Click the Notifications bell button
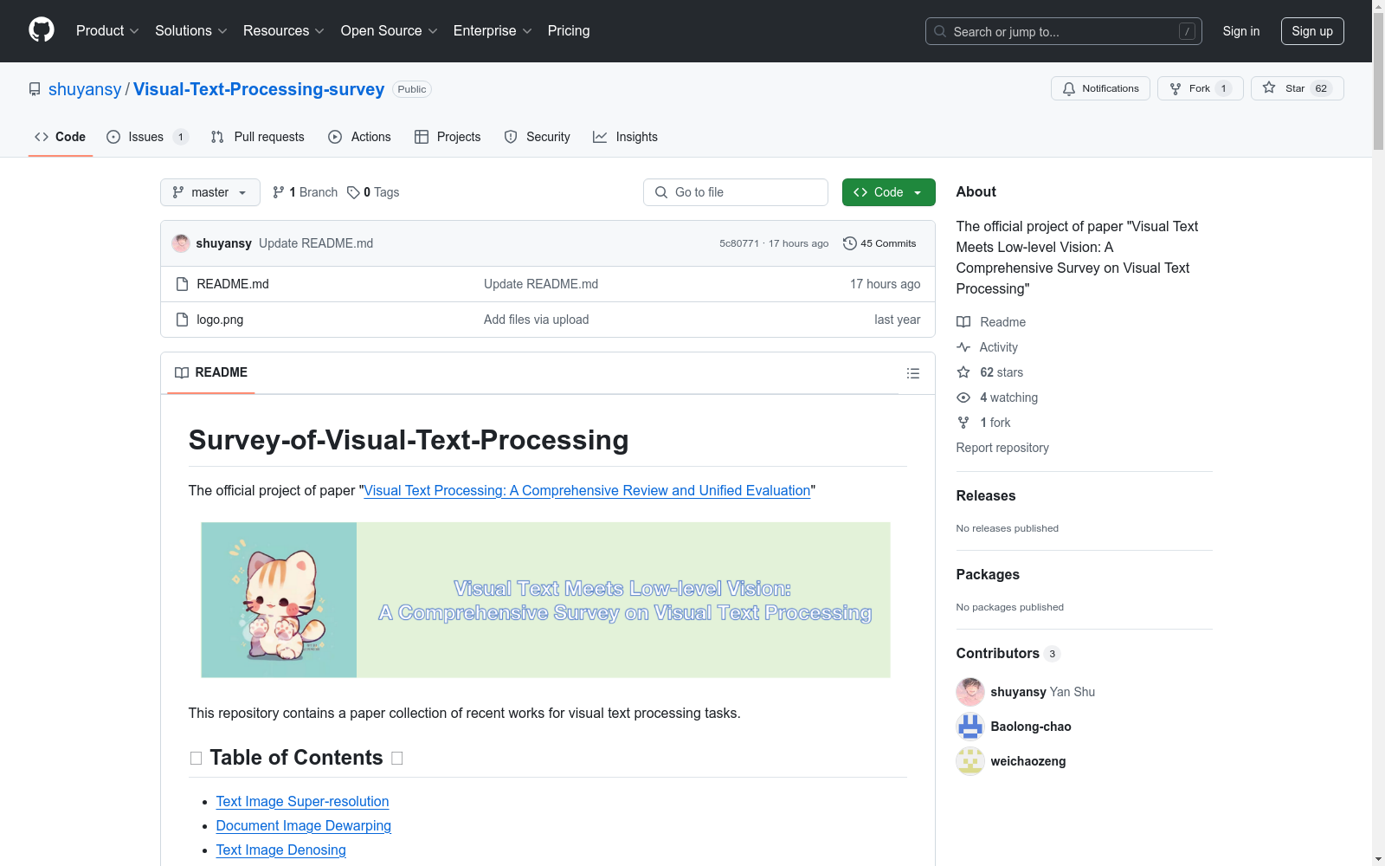This screenshot has height=866, width=1385. click(1100, 88)
